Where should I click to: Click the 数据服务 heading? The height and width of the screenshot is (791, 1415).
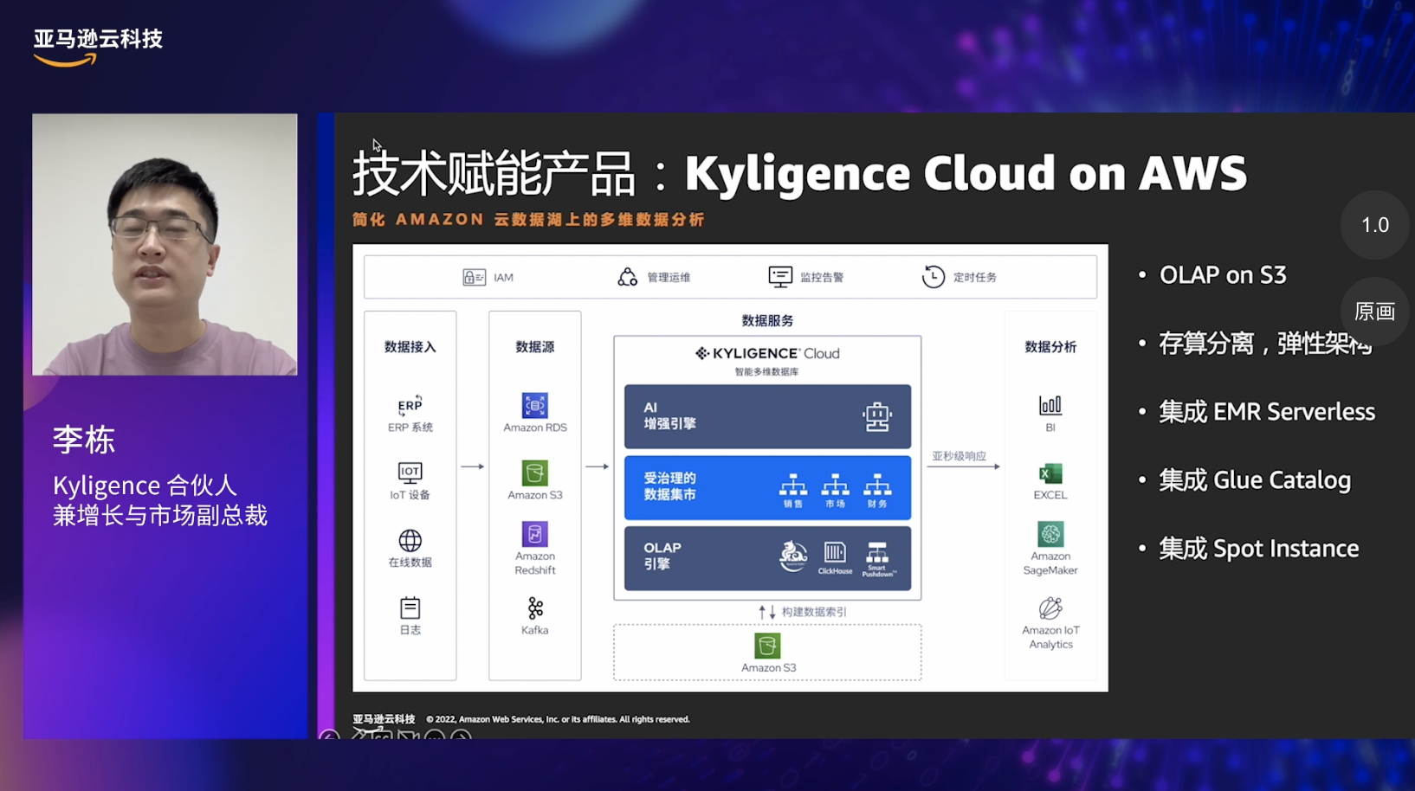[767, 321]
